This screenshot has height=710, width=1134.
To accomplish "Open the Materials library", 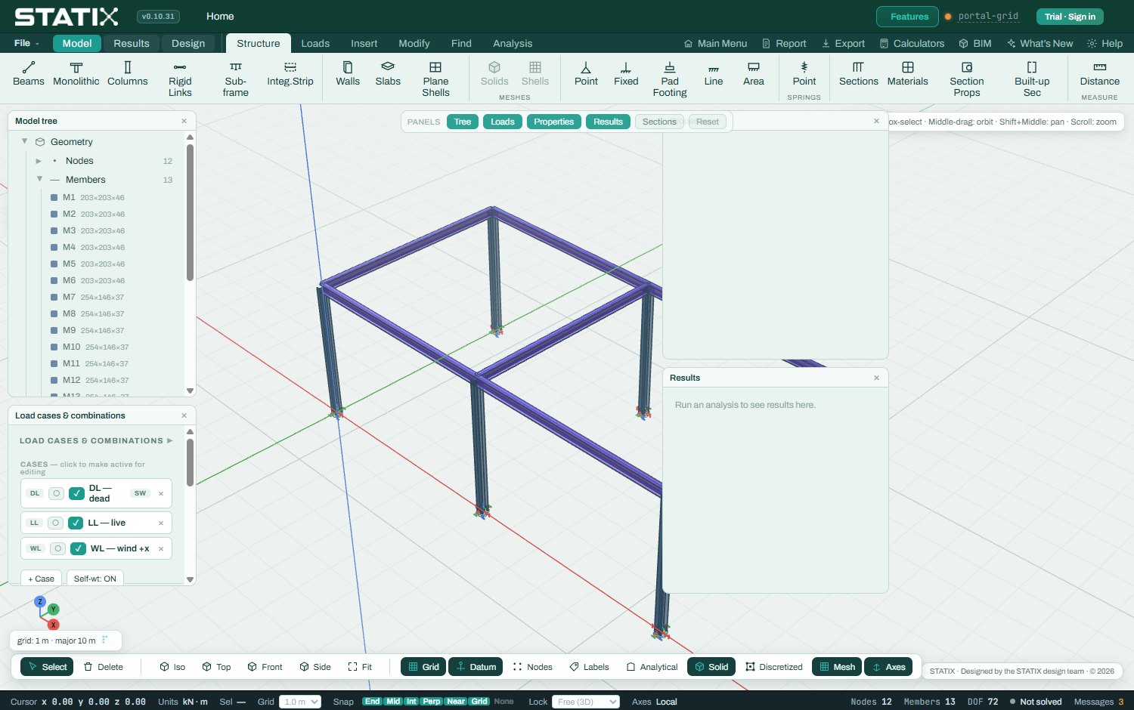I will pos(908,74).
